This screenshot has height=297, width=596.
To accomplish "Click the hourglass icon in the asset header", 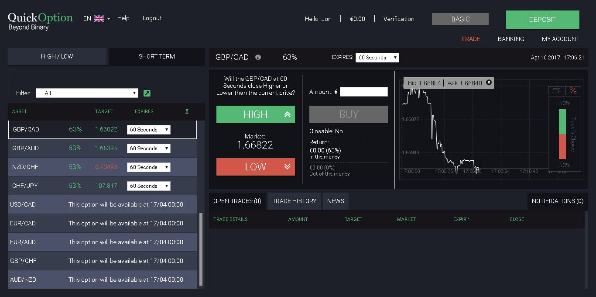I will click(x=187, y=111).
